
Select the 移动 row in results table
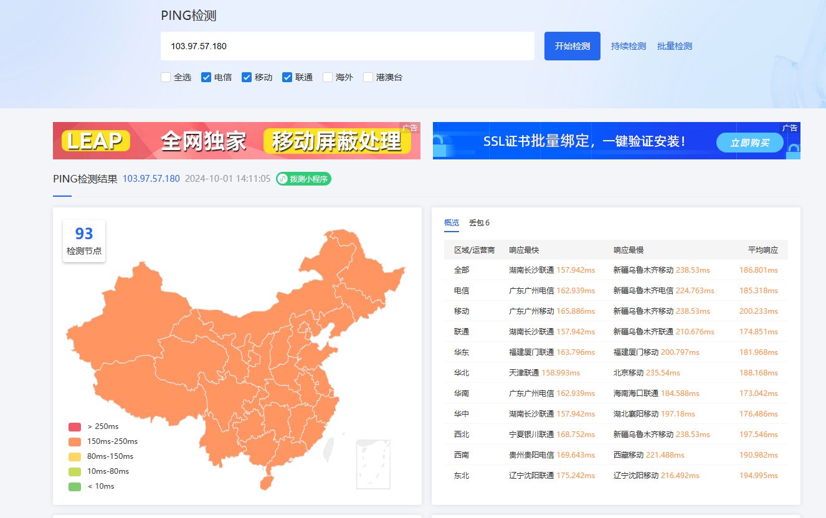tap(616, 311)
